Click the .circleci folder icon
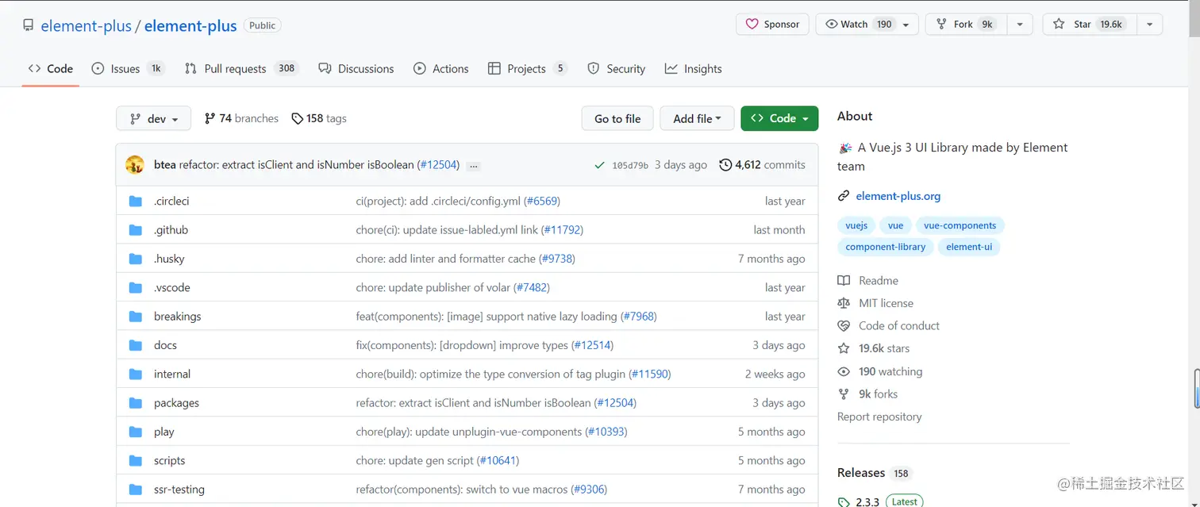This screenshot has width=1200, height=507. pyautogui.click(x=136, y=202)
